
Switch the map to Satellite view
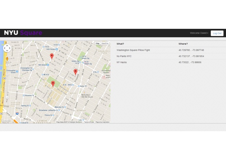105,43
